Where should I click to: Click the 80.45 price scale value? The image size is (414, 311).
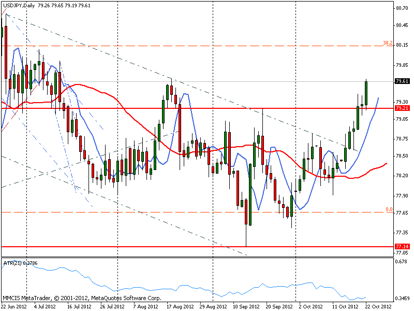402,25
